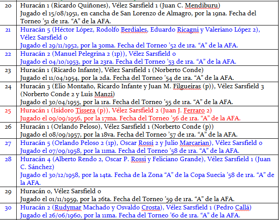The image size is (279, 220).
Task: Click date 29/11/1952 text
Action: point(63,46)
